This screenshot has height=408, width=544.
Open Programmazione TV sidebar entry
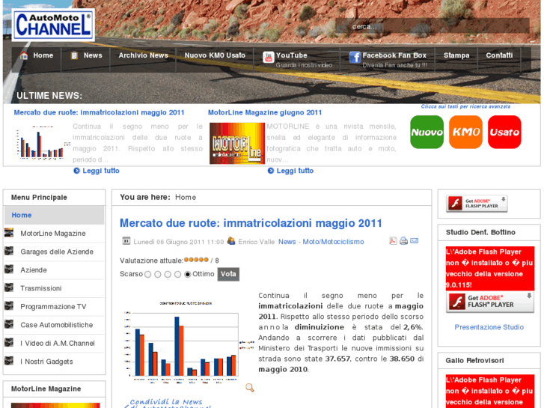[x=53, y=307]
